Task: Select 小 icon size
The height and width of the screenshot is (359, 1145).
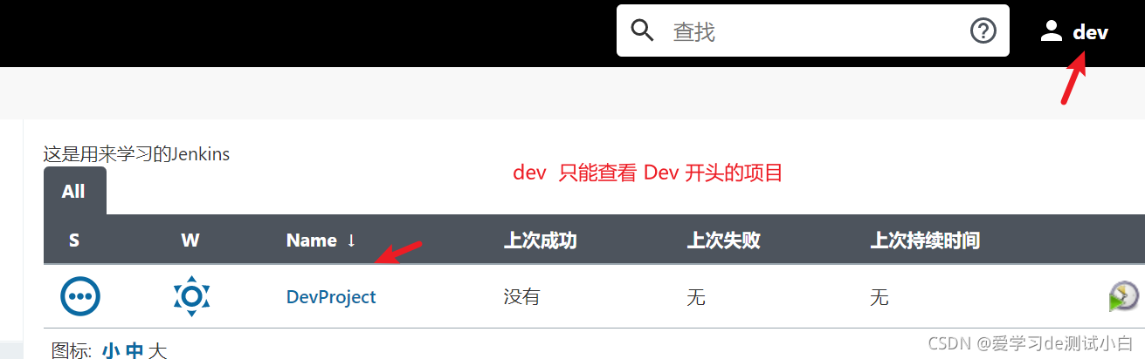Action: tap(110, 351)
